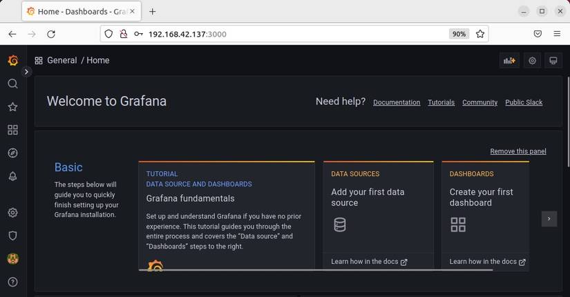Open Learn how in the docs under Dashboards
Screen dimensions: 570x297
(x=487, y=262)
